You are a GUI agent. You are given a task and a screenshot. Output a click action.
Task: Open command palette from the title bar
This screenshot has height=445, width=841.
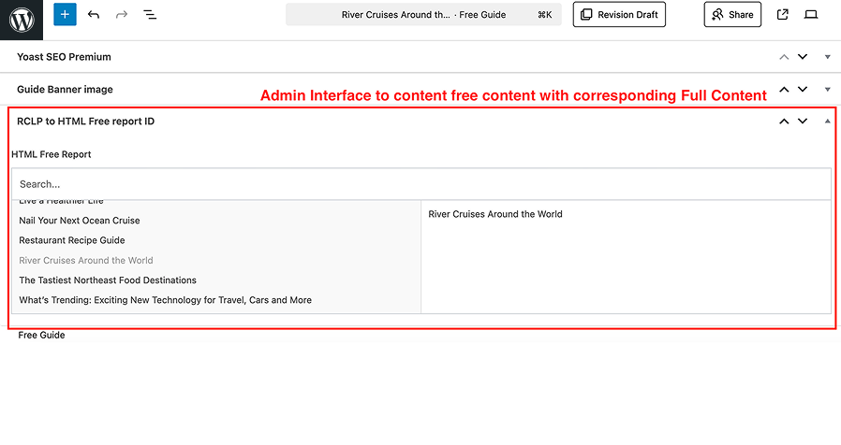[423, 14]
